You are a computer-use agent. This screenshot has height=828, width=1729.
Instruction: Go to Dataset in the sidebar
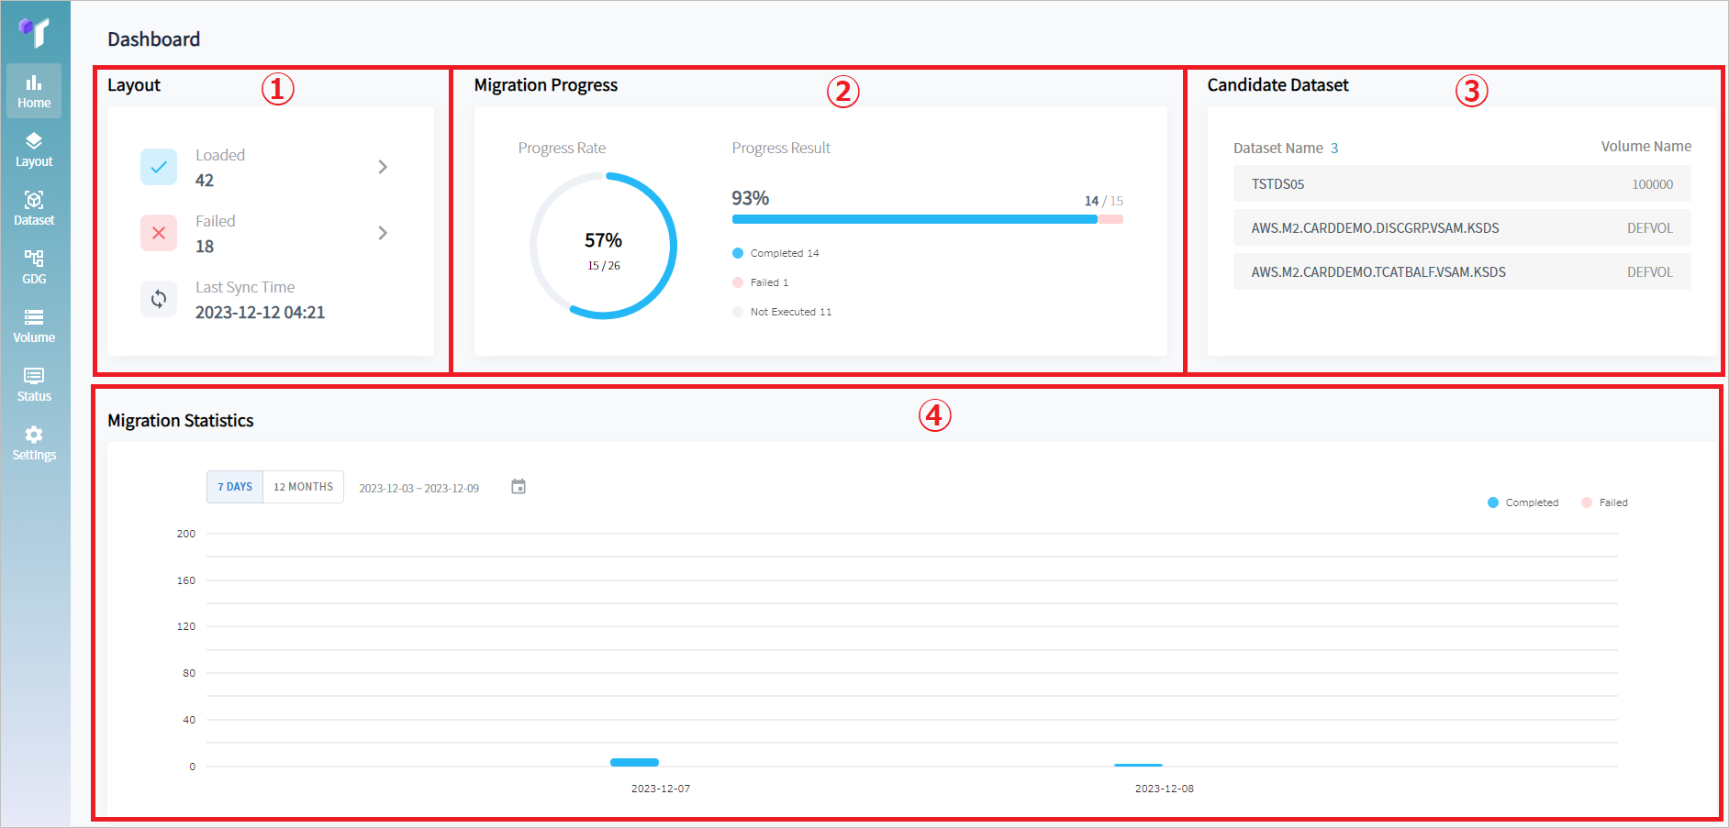[34, 208]
